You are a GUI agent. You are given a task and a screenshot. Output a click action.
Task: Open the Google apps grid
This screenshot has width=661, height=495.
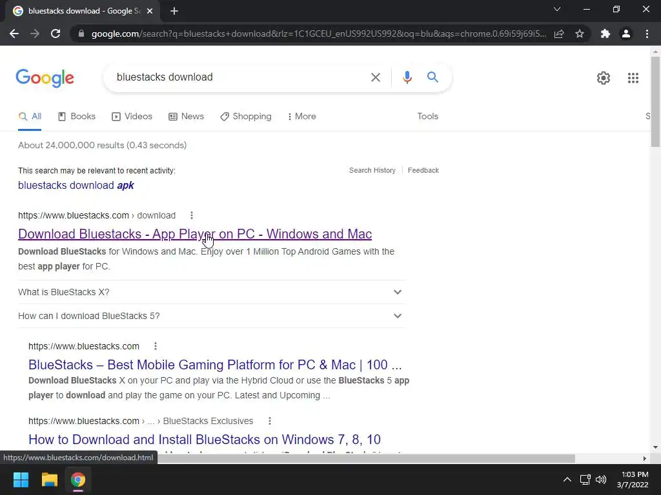coord(633,78)
